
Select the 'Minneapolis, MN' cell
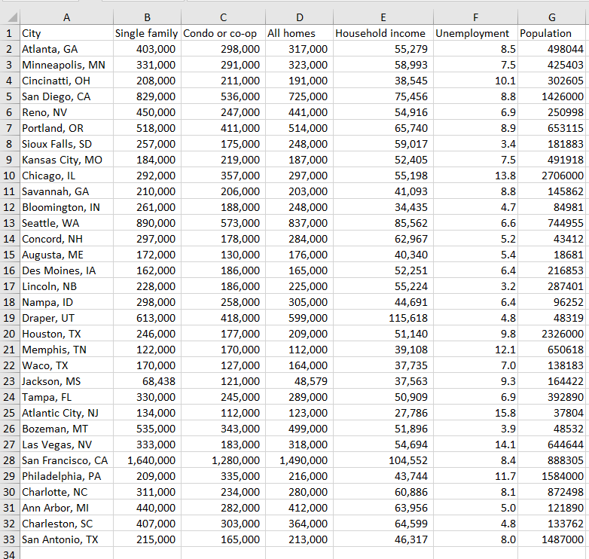[x=66, y=65]
